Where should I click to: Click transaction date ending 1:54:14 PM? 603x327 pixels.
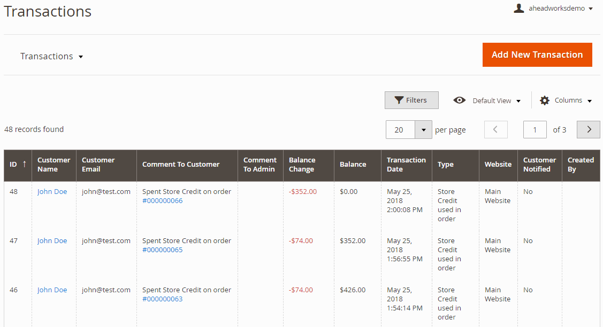pos(404,299)
